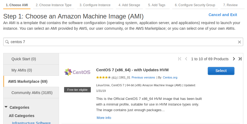Collapse the Categories section triangle
The height and width of the screenshot is (124, 247).
point(6,107)
